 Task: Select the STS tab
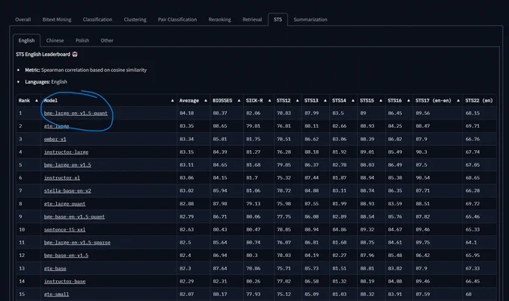pos(278,19)
